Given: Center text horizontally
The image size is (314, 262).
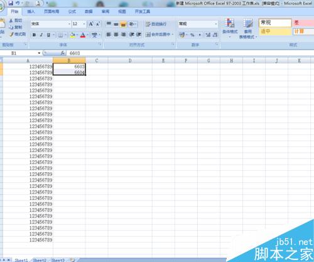Looking at the screenshot, I should click(x=116, y=35).
